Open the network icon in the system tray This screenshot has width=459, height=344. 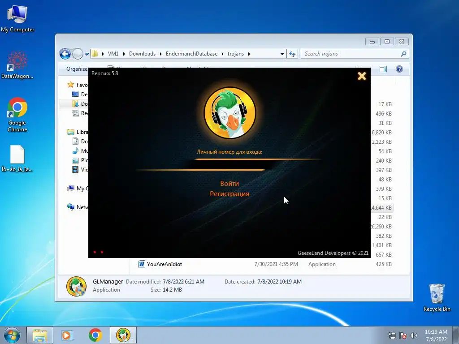[392, 335]
